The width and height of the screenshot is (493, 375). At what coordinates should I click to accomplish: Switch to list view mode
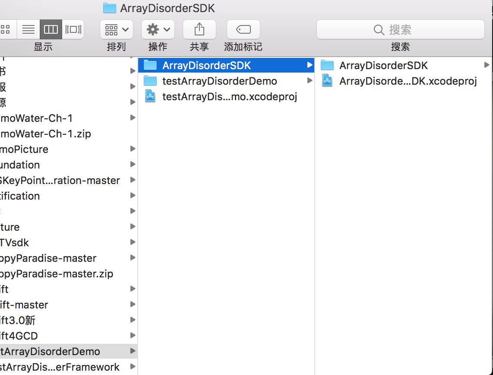28,29
